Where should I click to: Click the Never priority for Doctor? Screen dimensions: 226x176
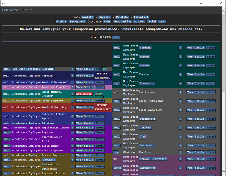(x=210, y=57)
